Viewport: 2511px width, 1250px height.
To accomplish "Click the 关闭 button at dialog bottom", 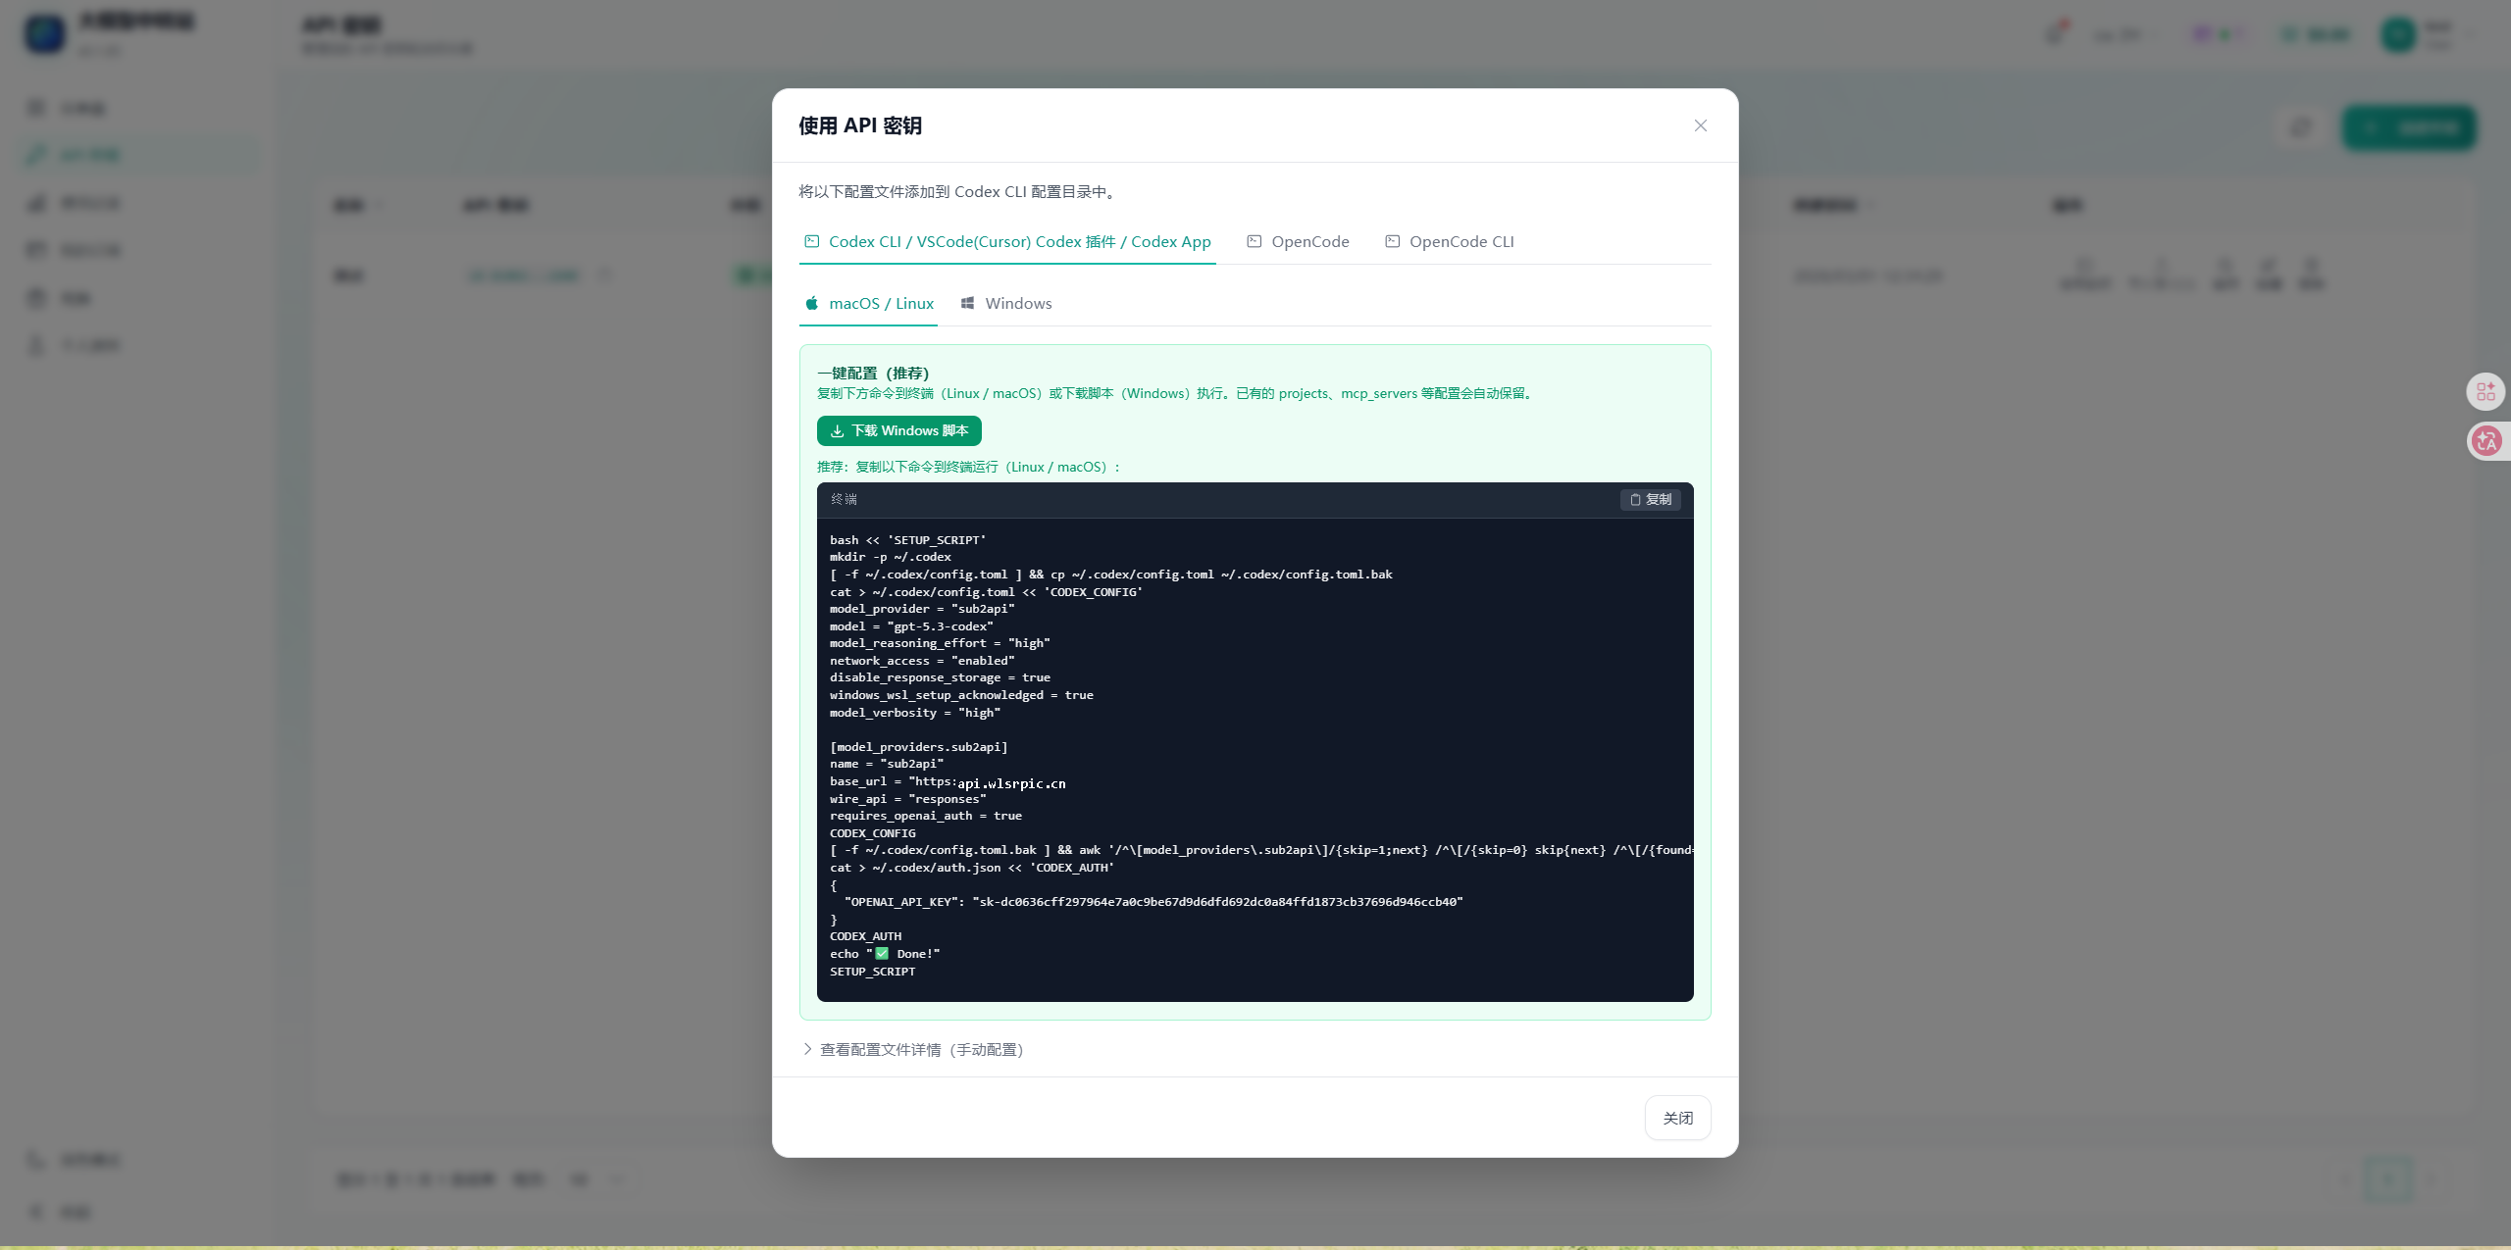I will [1677, 1118].
